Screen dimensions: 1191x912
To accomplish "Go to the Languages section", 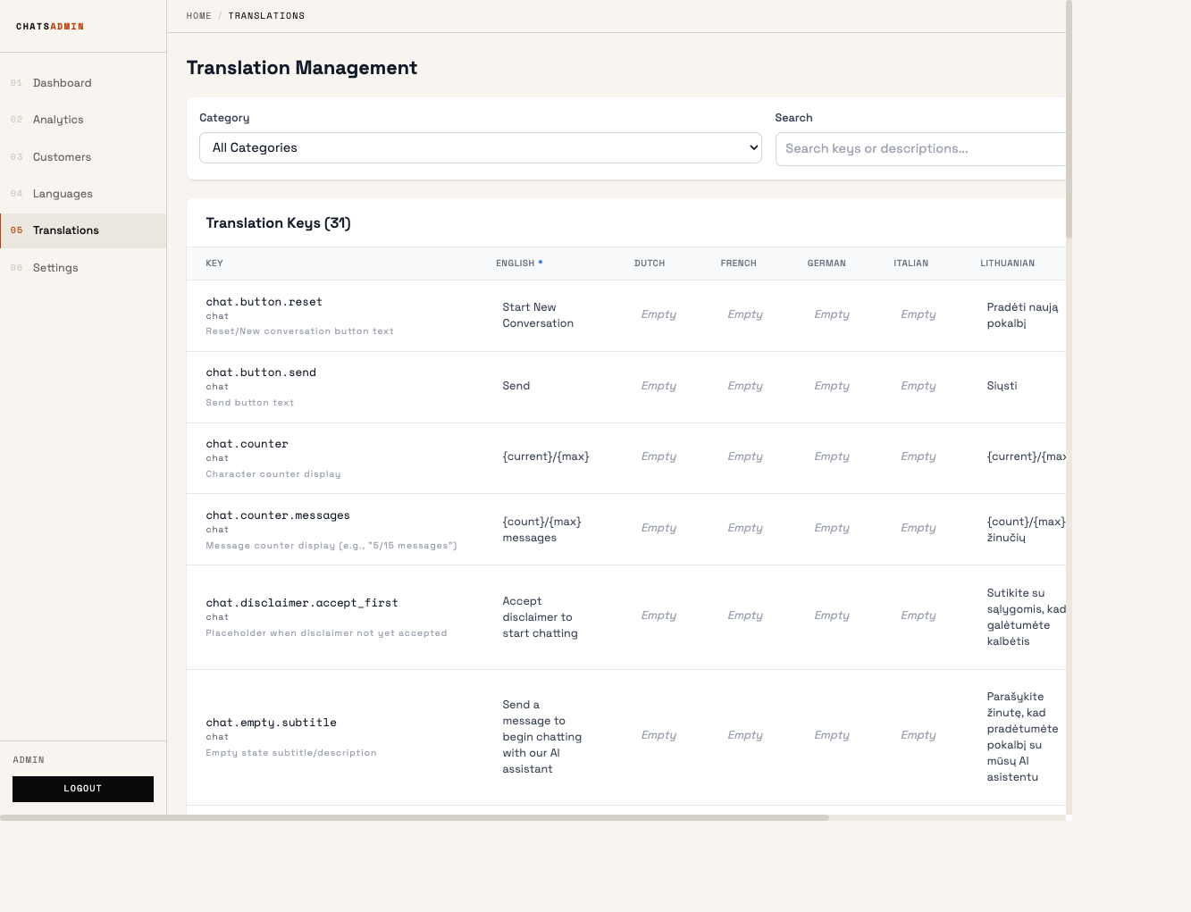I will 63,193.
